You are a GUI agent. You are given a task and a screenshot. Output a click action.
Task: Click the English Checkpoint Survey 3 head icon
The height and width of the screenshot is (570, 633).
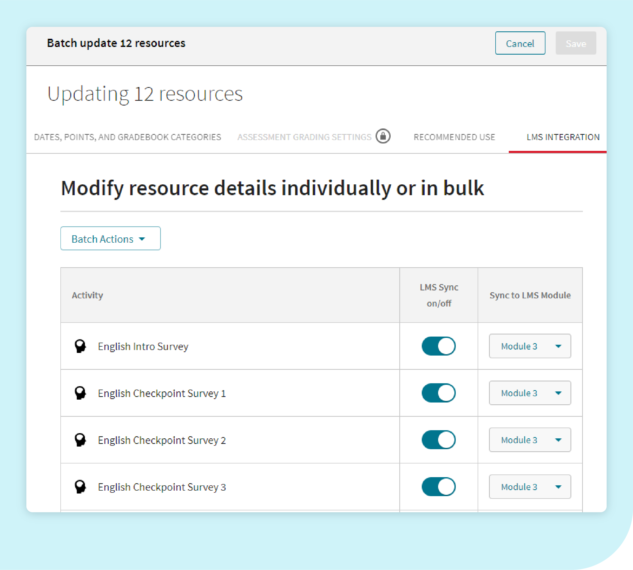pos(80,487)
